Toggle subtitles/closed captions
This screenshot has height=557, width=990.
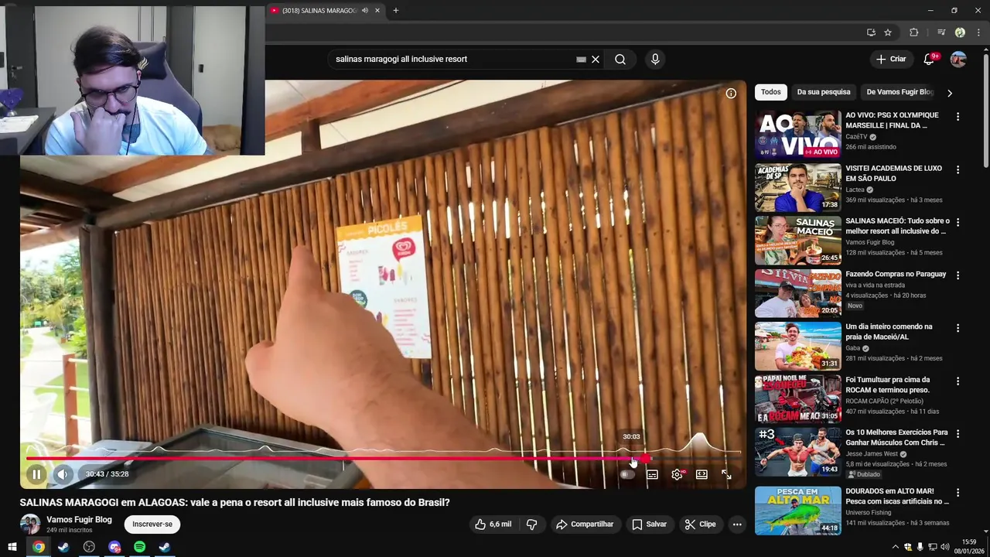652,474
